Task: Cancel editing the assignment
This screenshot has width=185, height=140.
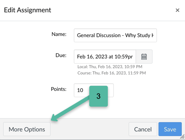Action: pyautogui.click(x=143, y=129)
